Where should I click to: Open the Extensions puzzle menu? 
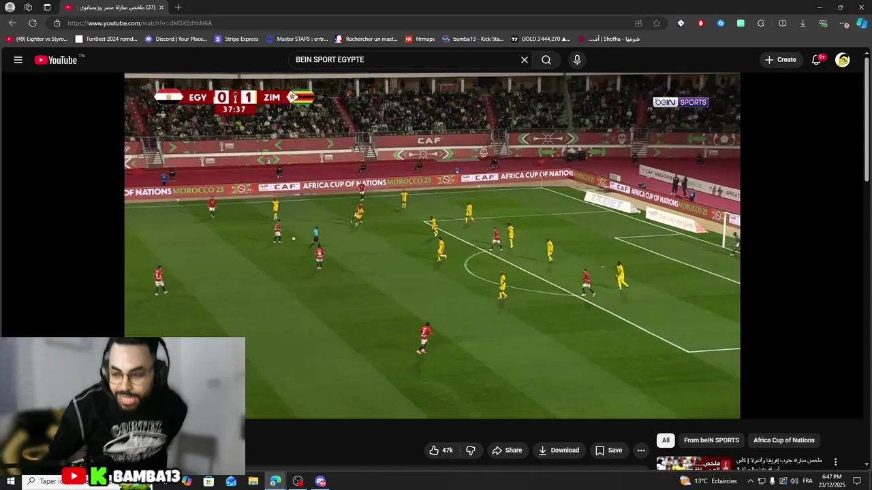point(761,23)
